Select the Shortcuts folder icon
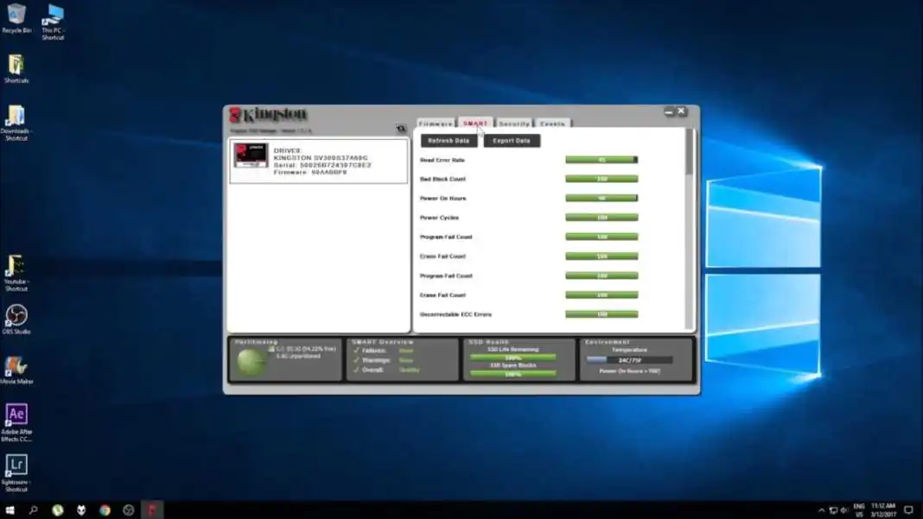The image size is (923, 519). (16, 69)
